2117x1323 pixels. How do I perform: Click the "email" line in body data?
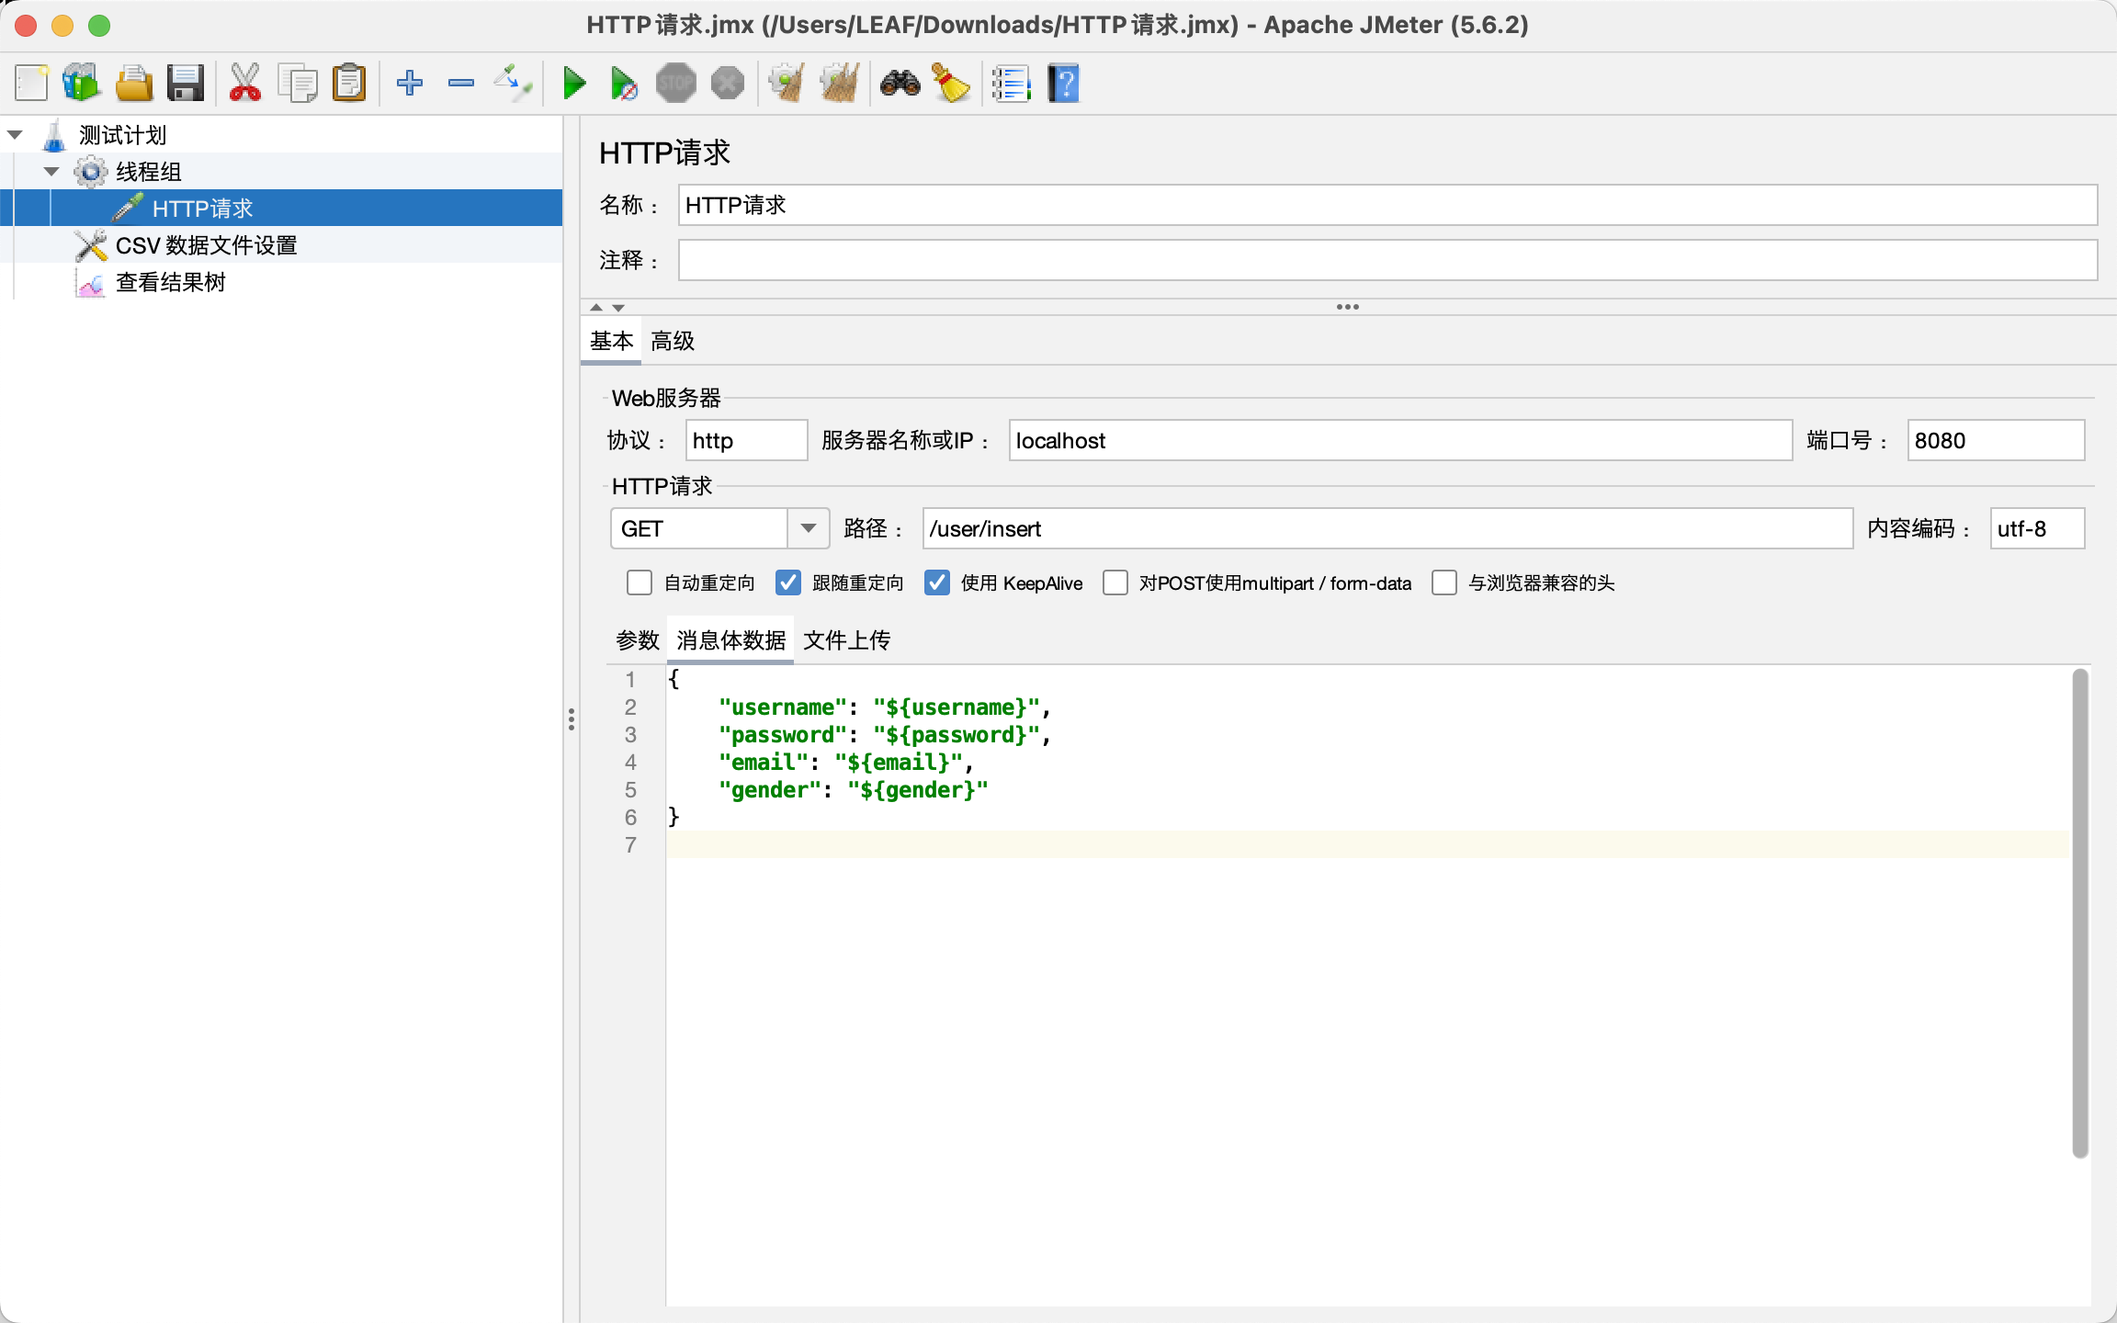pos(845,762)
